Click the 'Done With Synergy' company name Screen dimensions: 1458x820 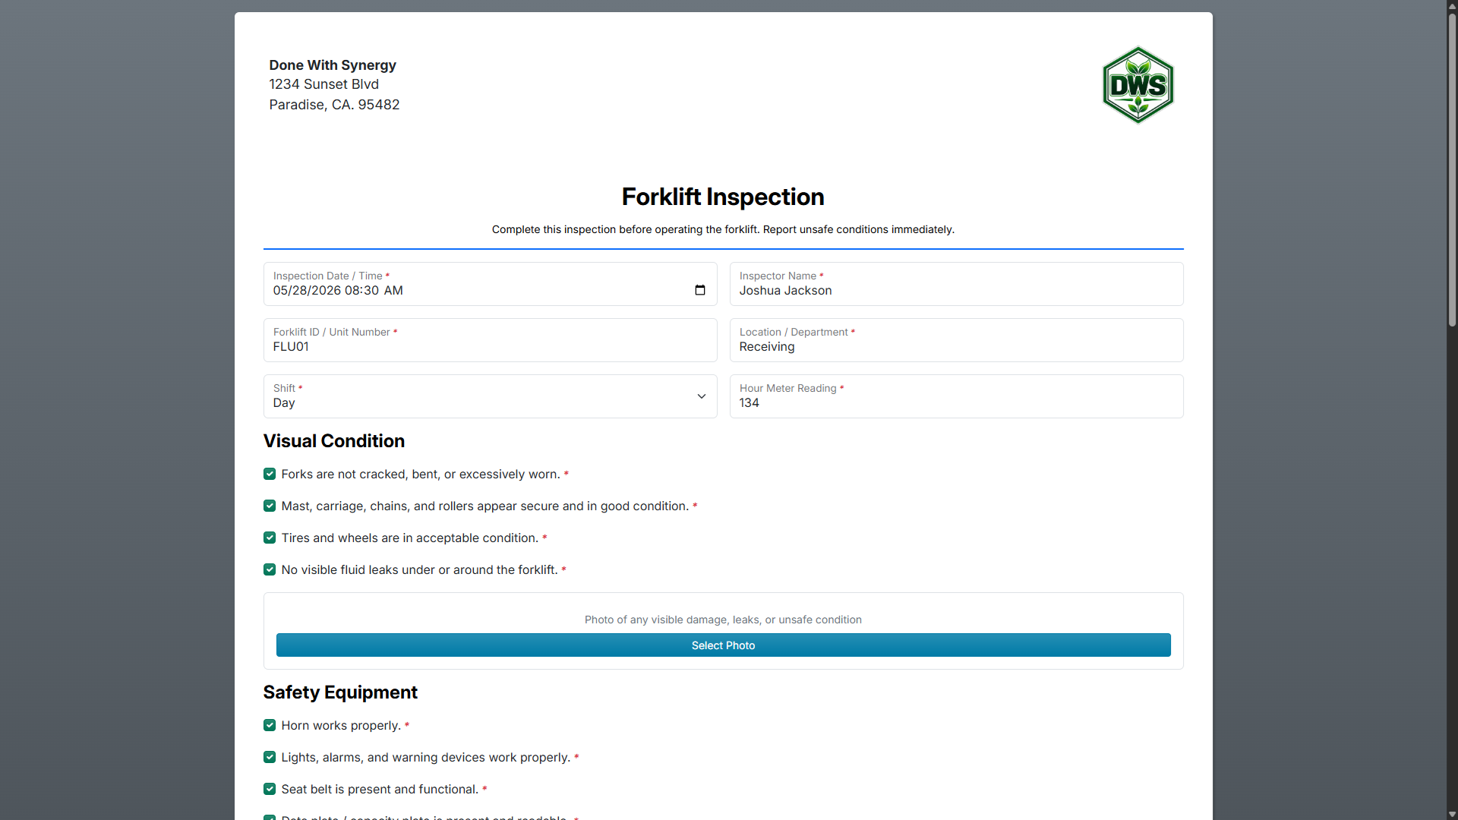[x=333, y=65]
